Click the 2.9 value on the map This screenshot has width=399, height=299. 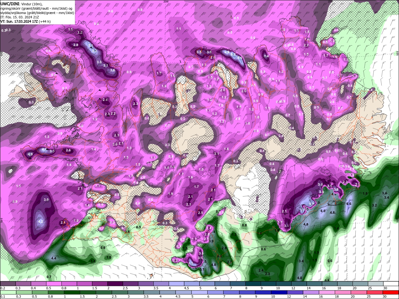[358, 185]
